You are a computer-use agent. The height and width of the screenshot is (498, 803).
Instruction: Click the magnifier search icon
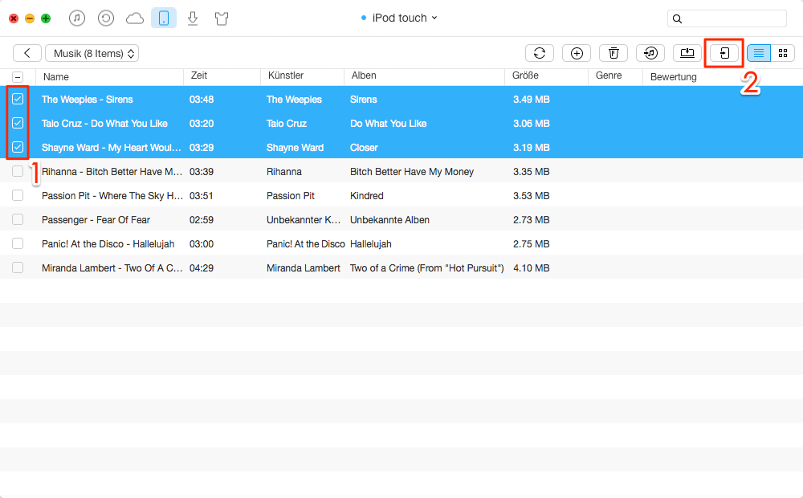coord(677,19)
